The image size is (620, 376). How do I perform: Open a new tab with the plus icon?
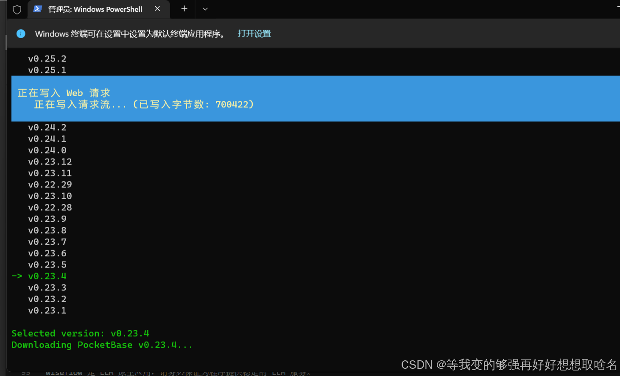coord(184,9)
